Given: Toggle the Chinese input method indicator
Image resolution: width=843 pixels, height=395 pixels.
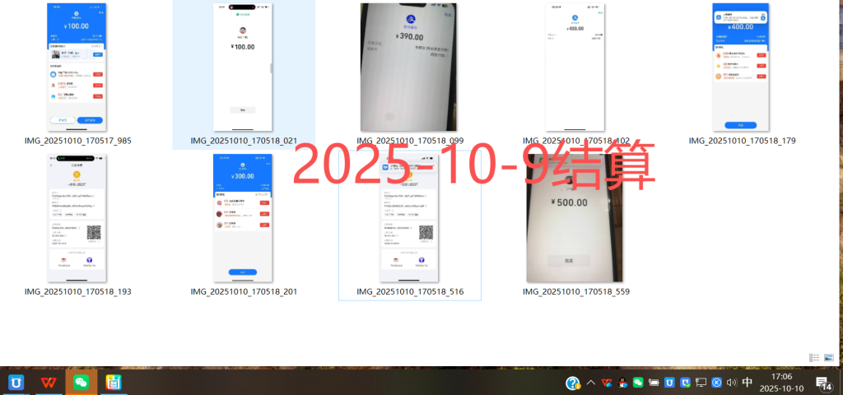Looking at the screenshot, I should [x=748, y=383].
